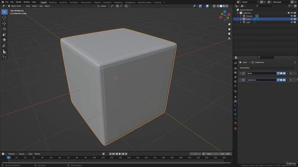Open the Playback menu in timeline

(13, 154)
